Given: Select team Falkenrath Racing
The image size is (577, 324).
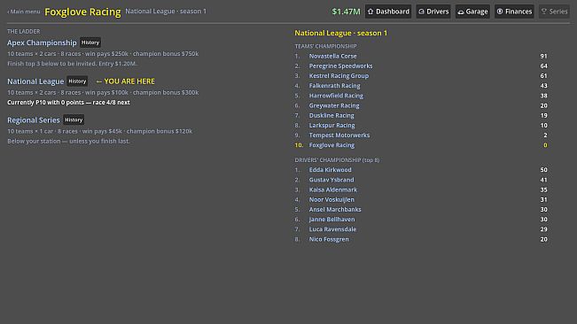Looking at the screenshot, I should click(x=334, y=86).
